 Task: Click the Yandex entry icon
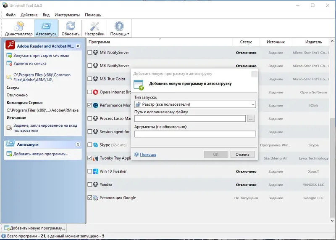96,184
